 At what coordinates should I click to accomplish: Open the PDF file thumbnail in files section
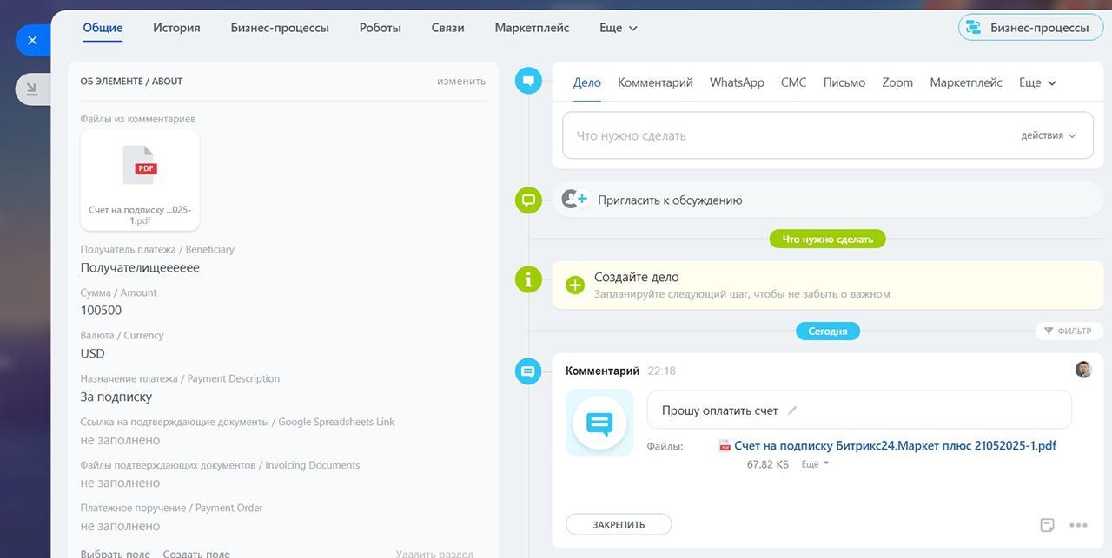(x=140, y=180)
